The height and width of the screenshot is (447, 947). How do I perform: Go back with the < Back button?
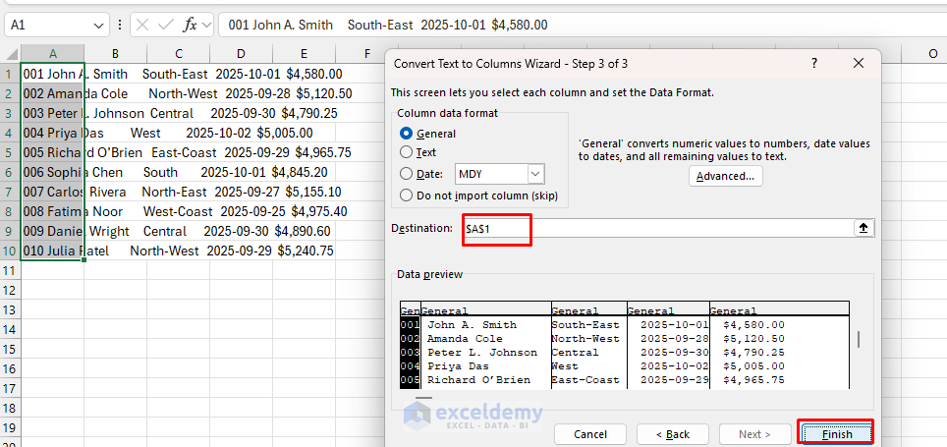[673, 433]
